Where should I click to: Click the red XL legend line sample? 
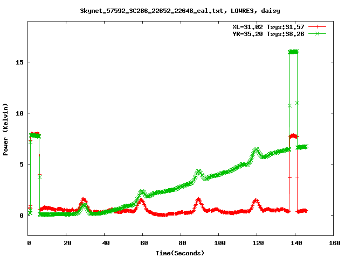(317, 27)
